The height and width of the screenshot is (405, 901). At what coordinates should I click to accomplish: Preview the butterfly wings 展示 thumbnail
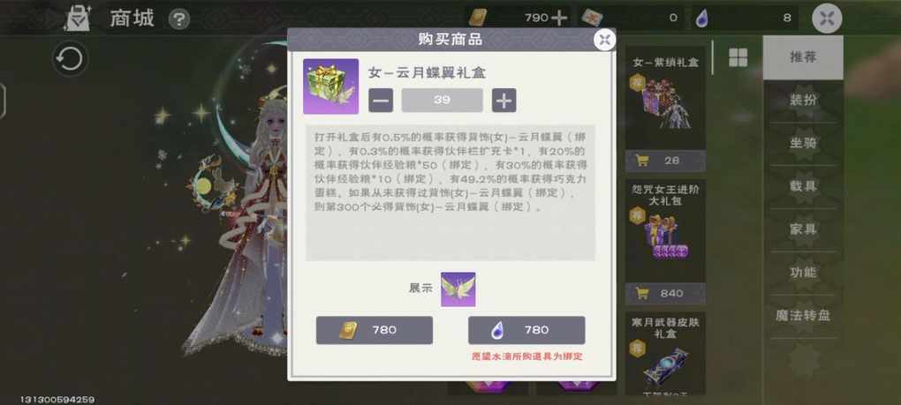[x=458, y=289]
